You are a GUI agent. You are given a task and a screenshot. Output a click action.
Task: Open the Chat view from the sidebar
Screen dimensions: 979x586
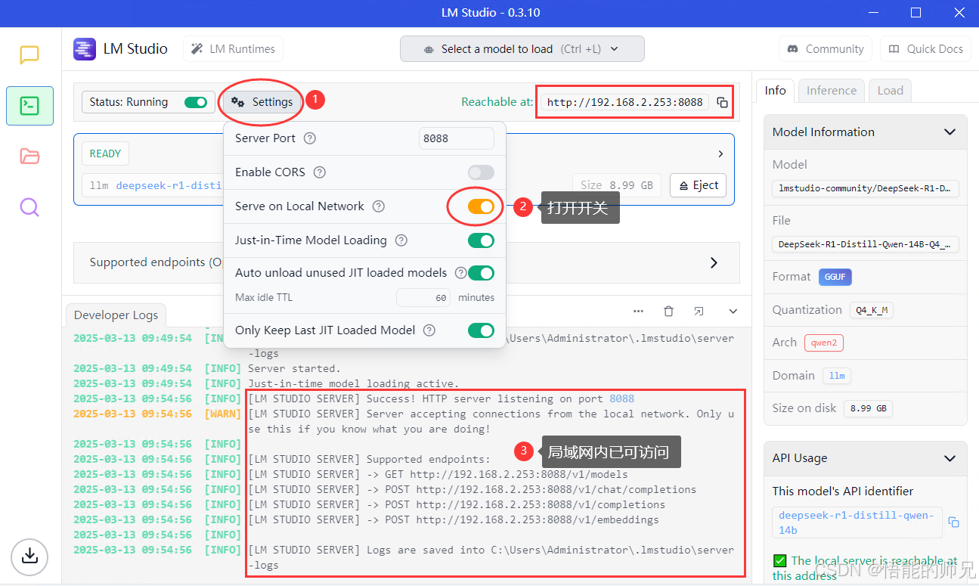pyautogui.click(x=29, y=54)
